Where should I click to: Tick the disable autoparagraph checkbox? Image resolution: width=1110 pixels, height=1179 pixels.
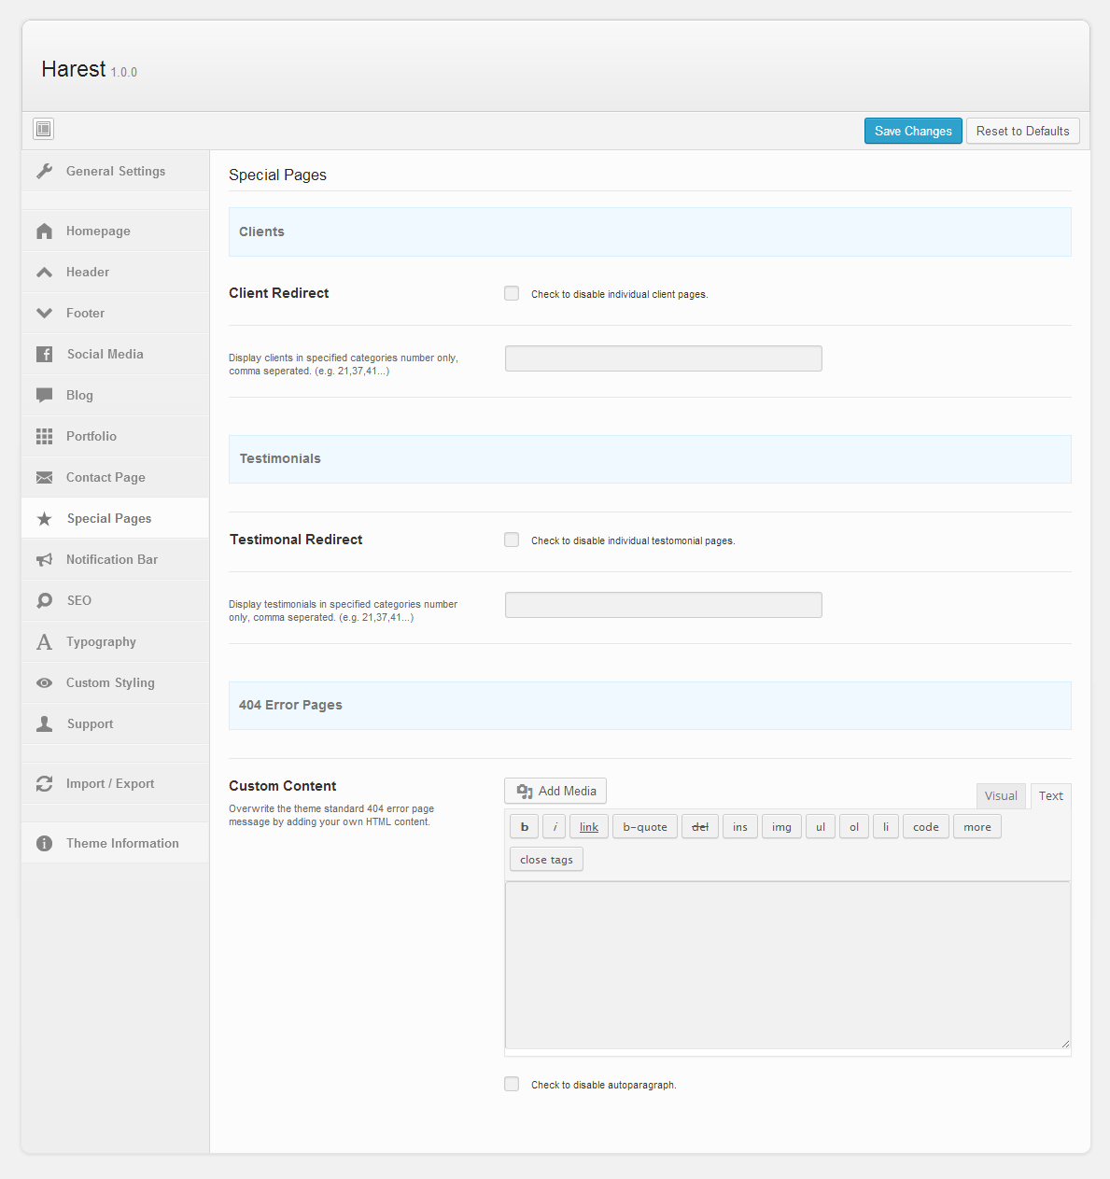(x=512, y=1084)
